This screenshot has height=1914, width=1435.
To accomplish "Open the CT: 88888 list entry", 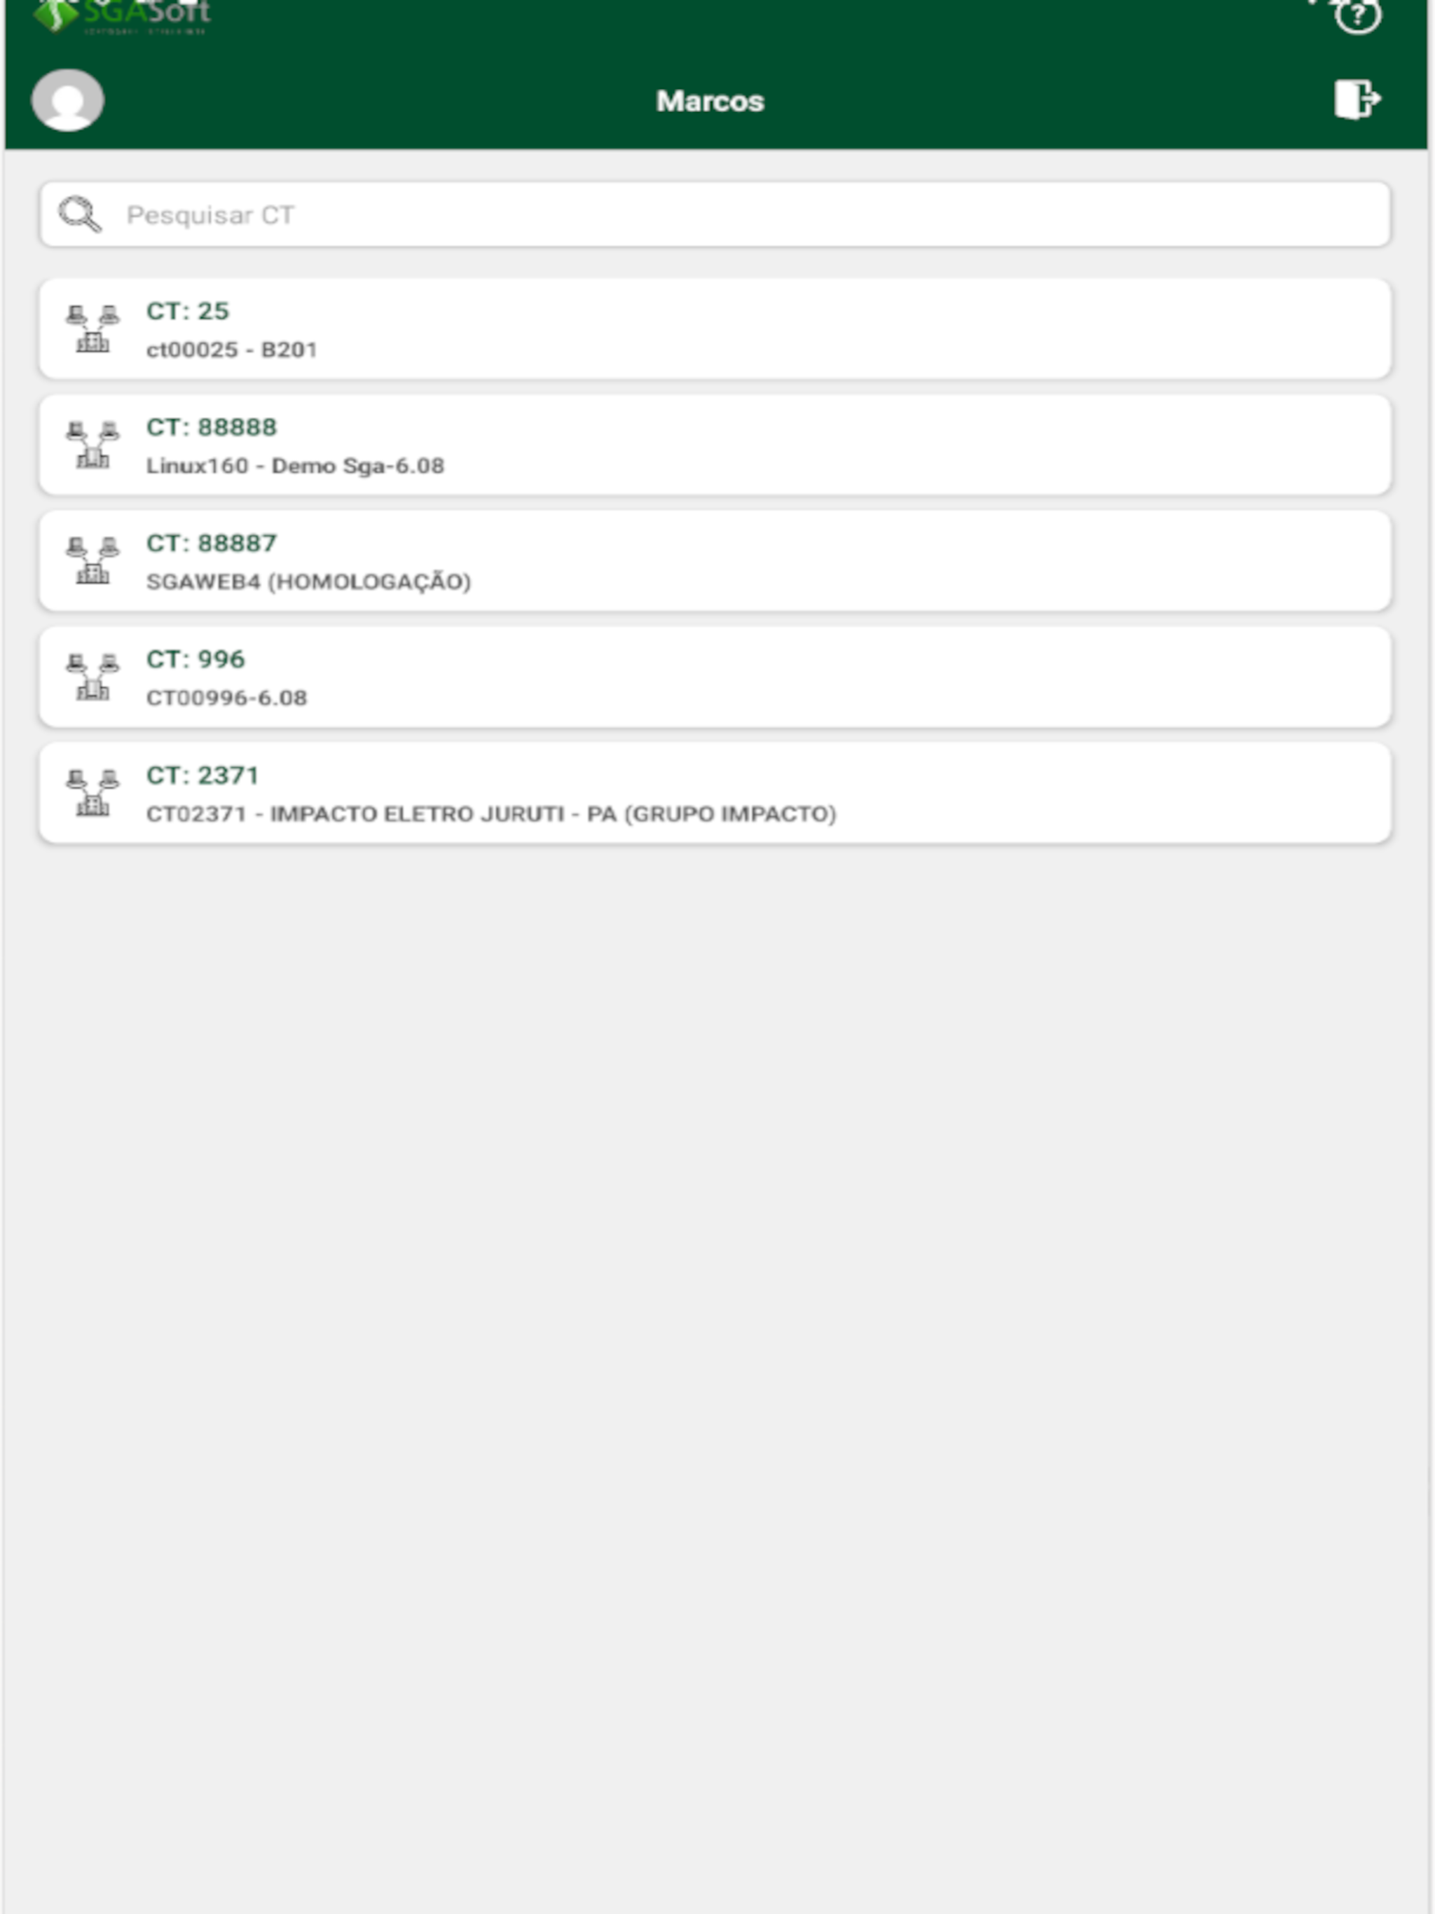I will click(x=716, y=445).
